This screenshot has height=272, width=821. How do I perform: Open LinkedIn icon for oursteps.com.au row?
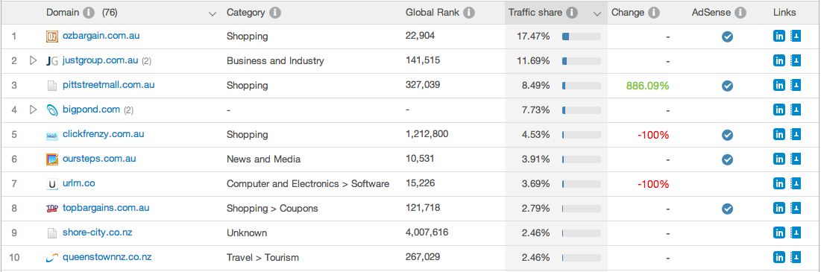tap(779, 159)
